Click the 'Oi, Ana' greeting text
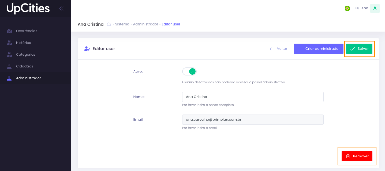 click(362, 8)
